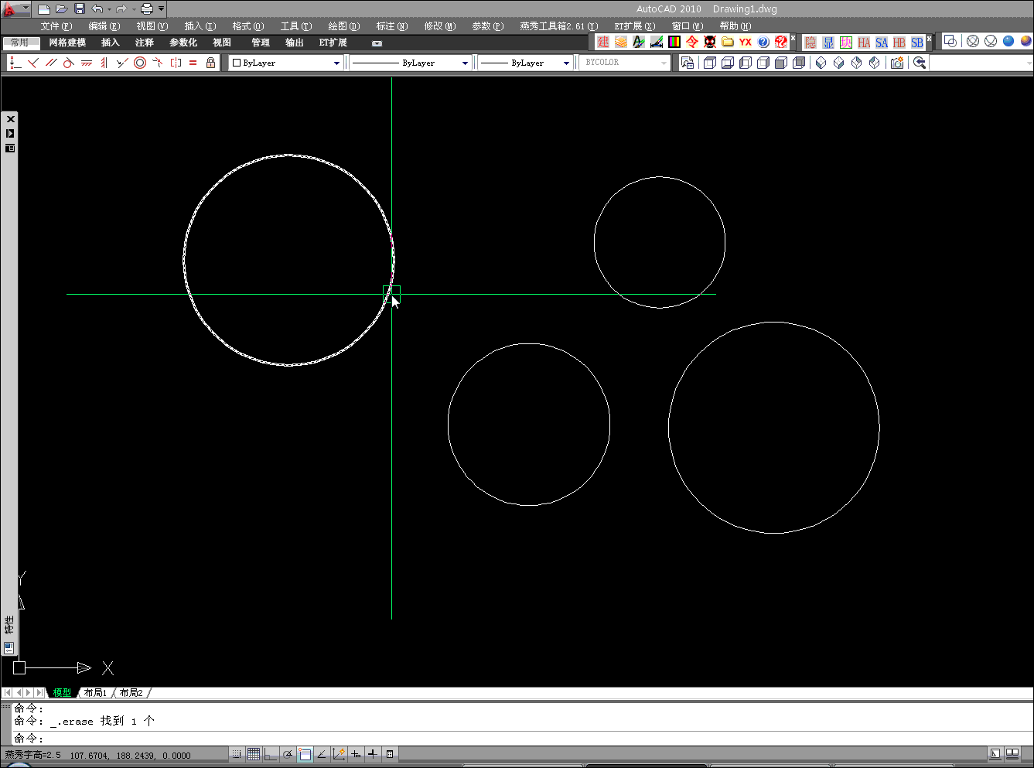1034x768 pixels.
Task: Open the 帮助(H) menu
Action: (x=735, y=26)
